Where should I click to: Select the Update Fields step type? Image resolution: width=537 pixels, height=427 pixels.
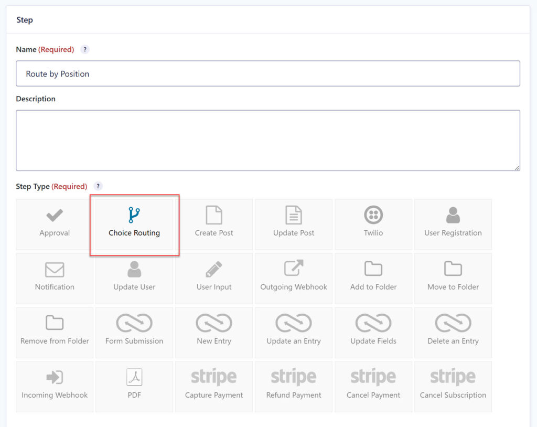pyautogui.click(x=373, y=333)
